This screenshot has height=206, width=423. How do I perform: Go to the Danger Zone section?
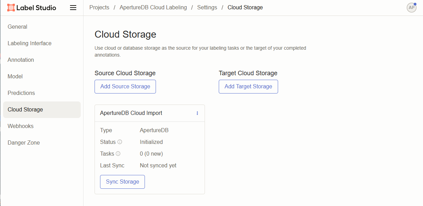coord(42,143)
